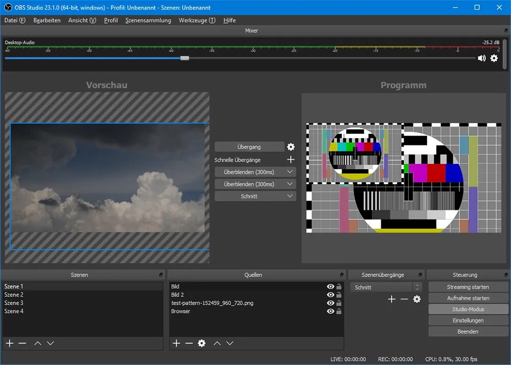Hide the Bild source with eye icon
This screenshot has width=511, height=365.
[331, 286]
